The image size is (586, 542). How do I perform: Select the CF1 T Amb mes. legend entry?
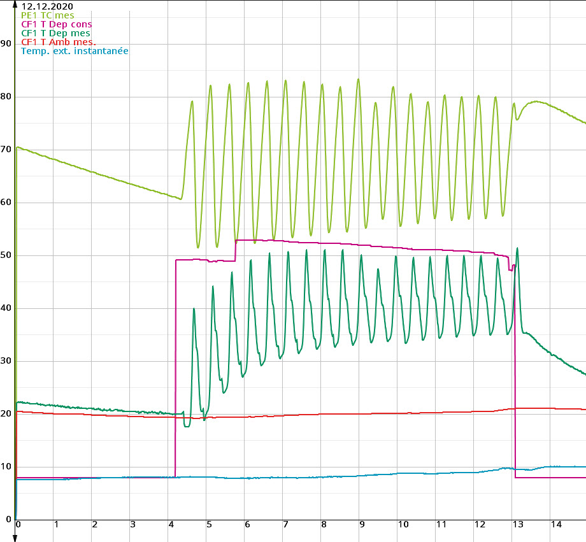[59, 42]
